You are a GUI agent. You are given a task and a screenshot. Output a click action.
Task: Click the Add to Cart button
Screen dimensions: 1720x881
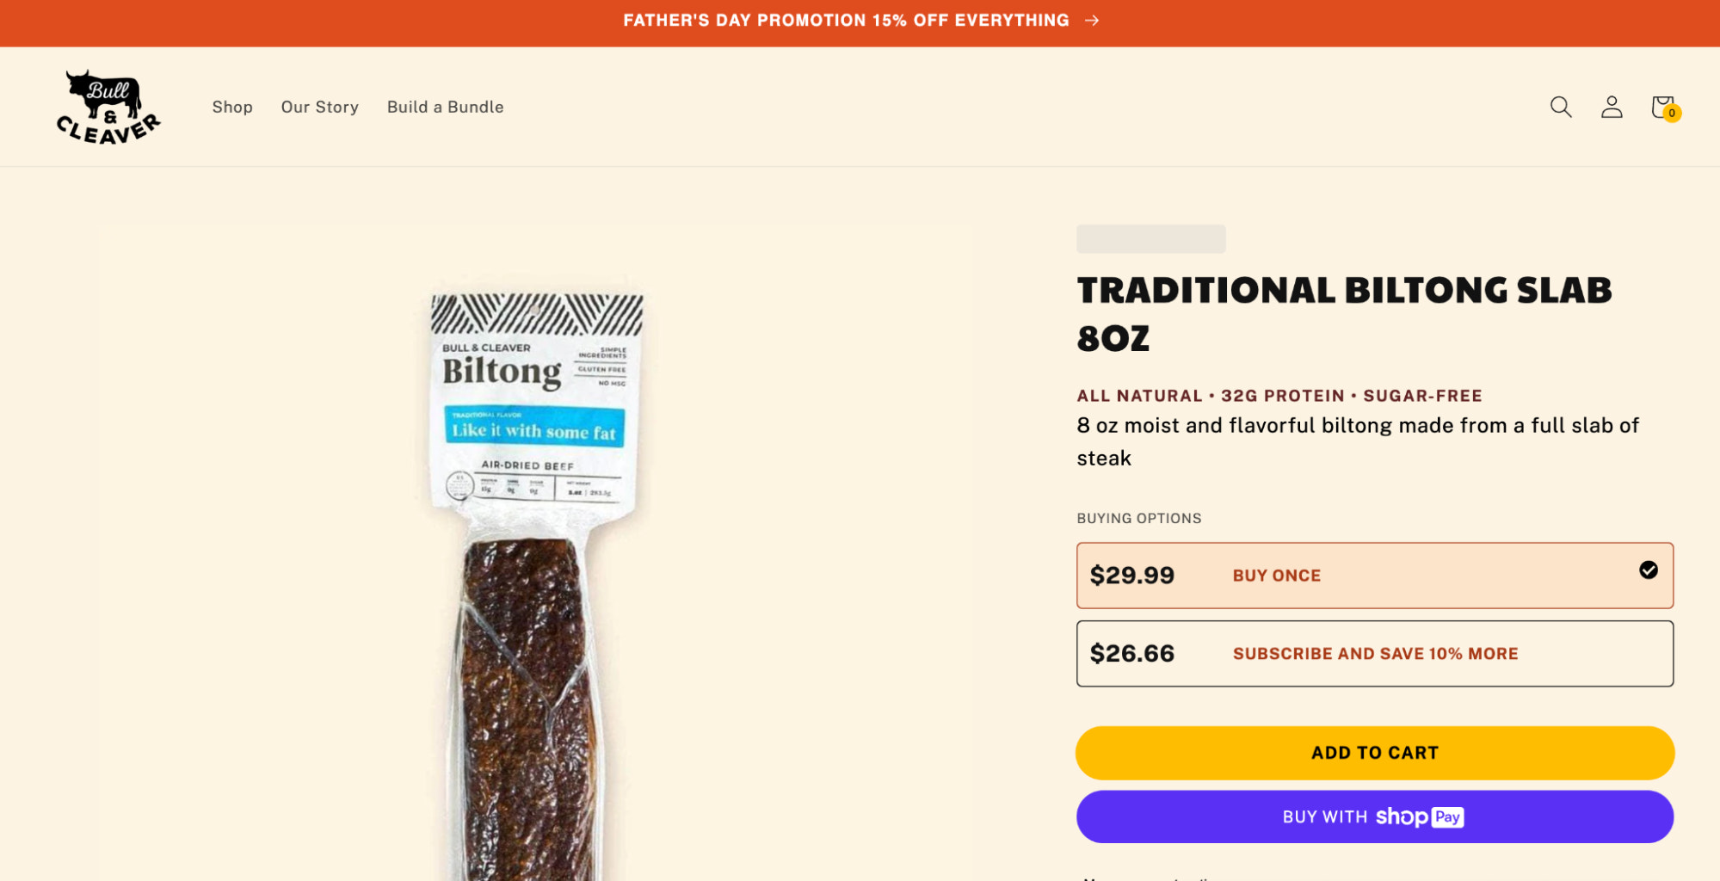point(1374,752)
